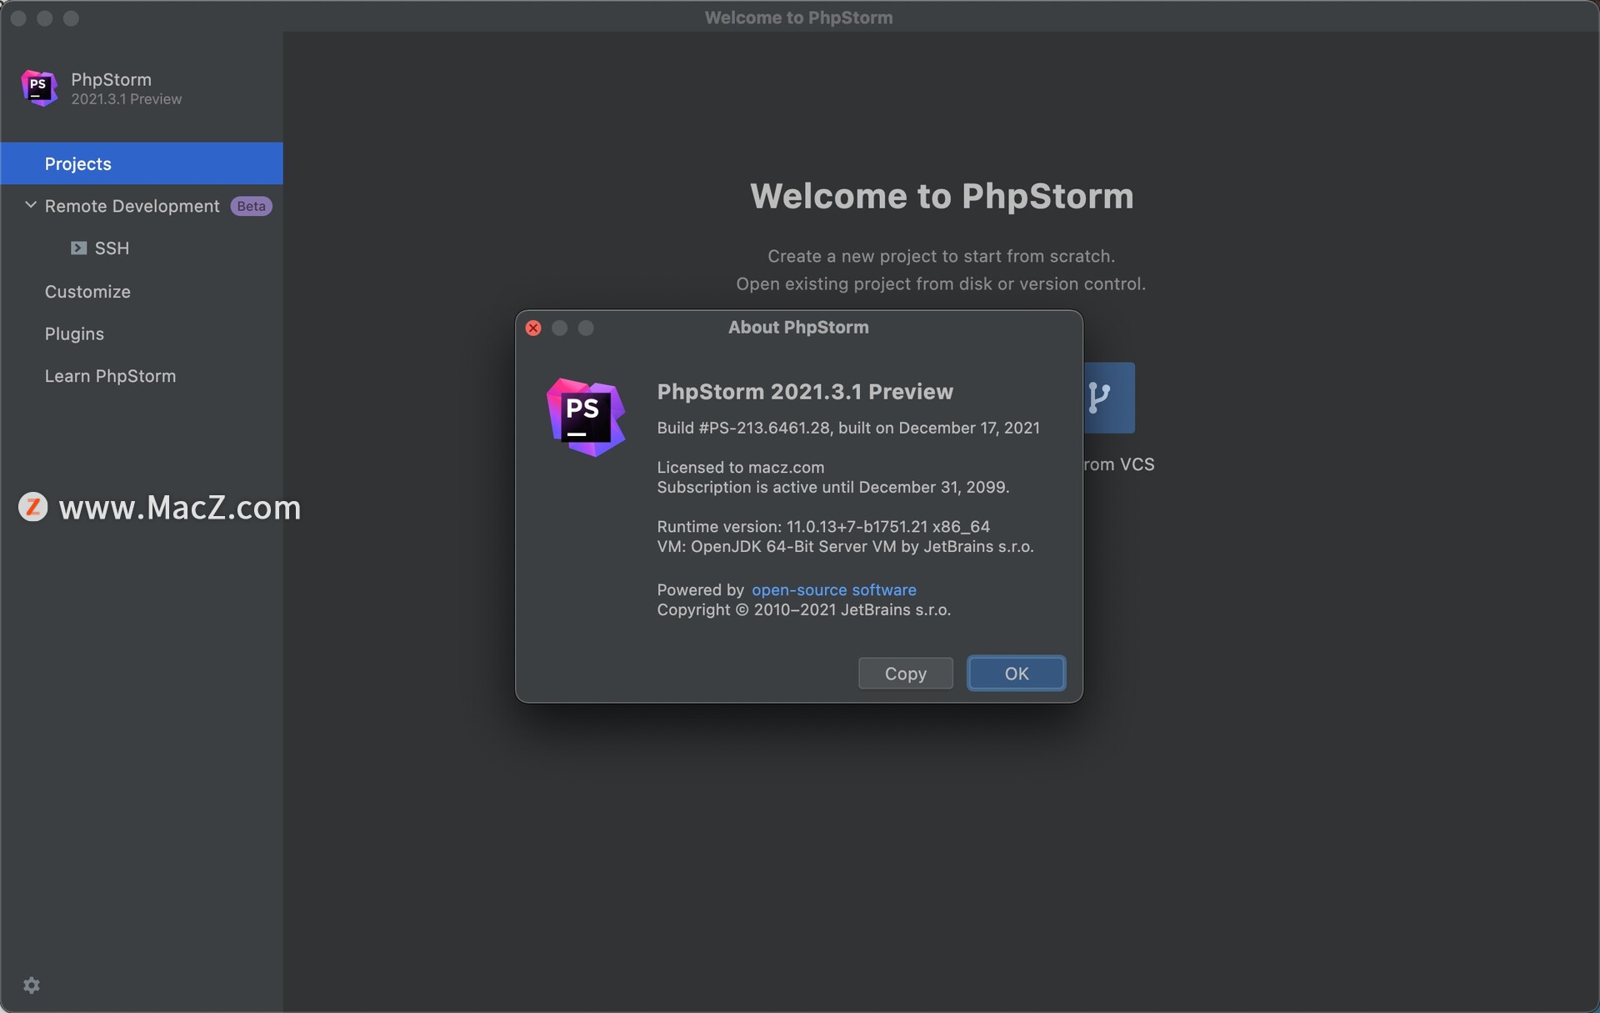Click the 'PhpStorm 2021.3.1 Preview' dialog heading
The height and width of the screenshot is (1013, 1600).
click(804, 392)
